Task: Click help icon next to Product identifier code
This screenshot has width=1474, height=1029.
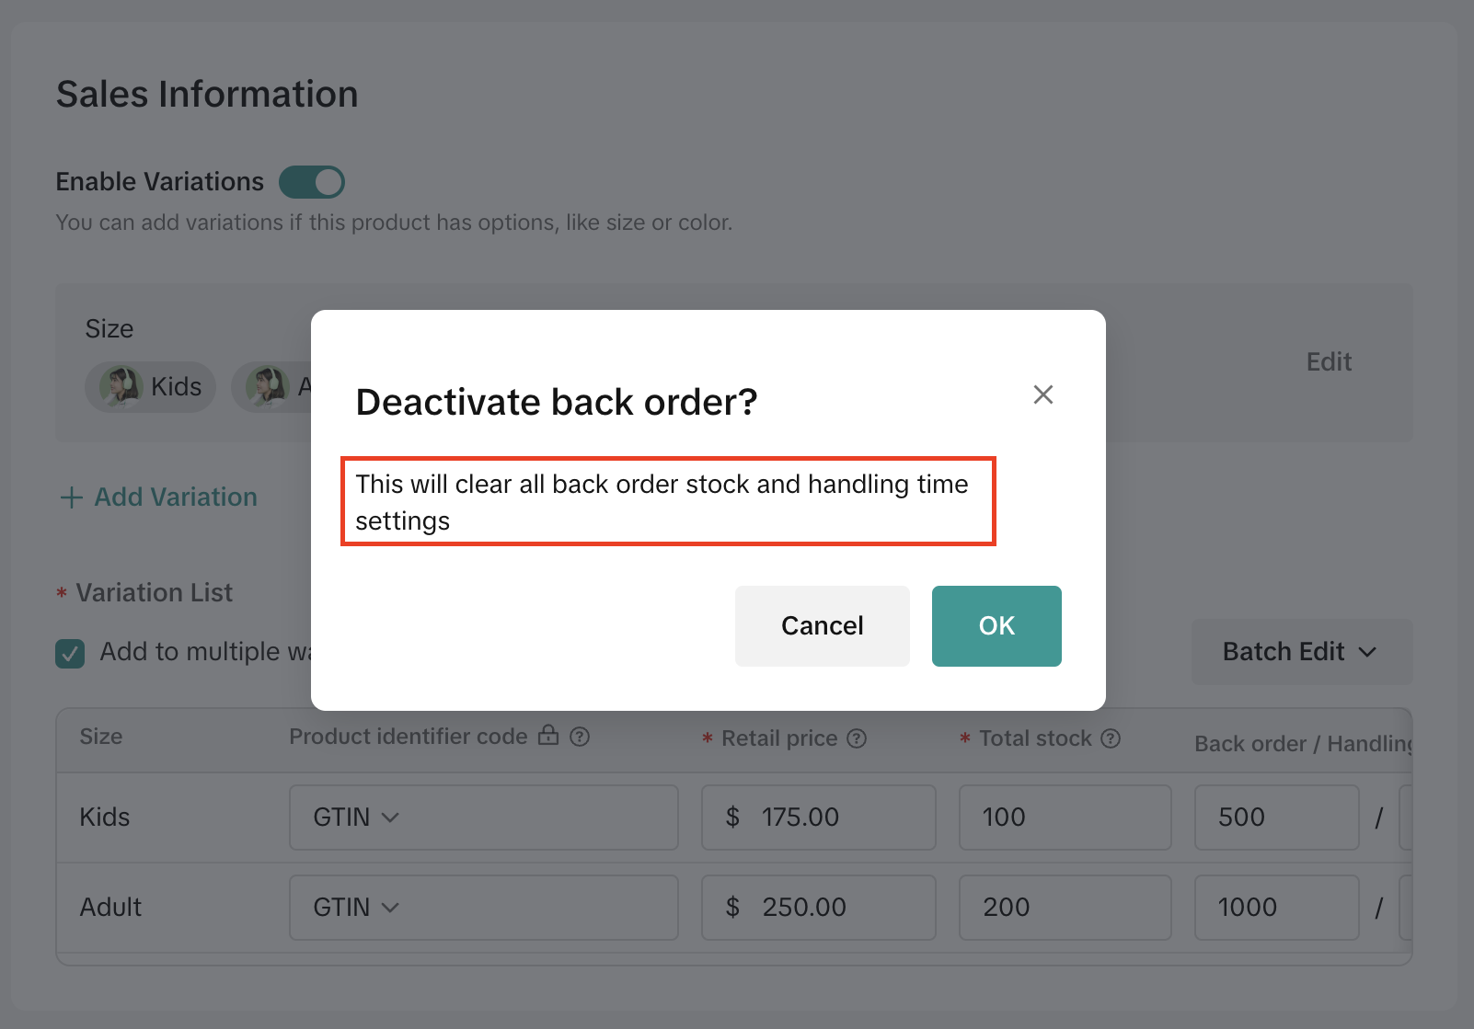Action: (x=580, y=737)
